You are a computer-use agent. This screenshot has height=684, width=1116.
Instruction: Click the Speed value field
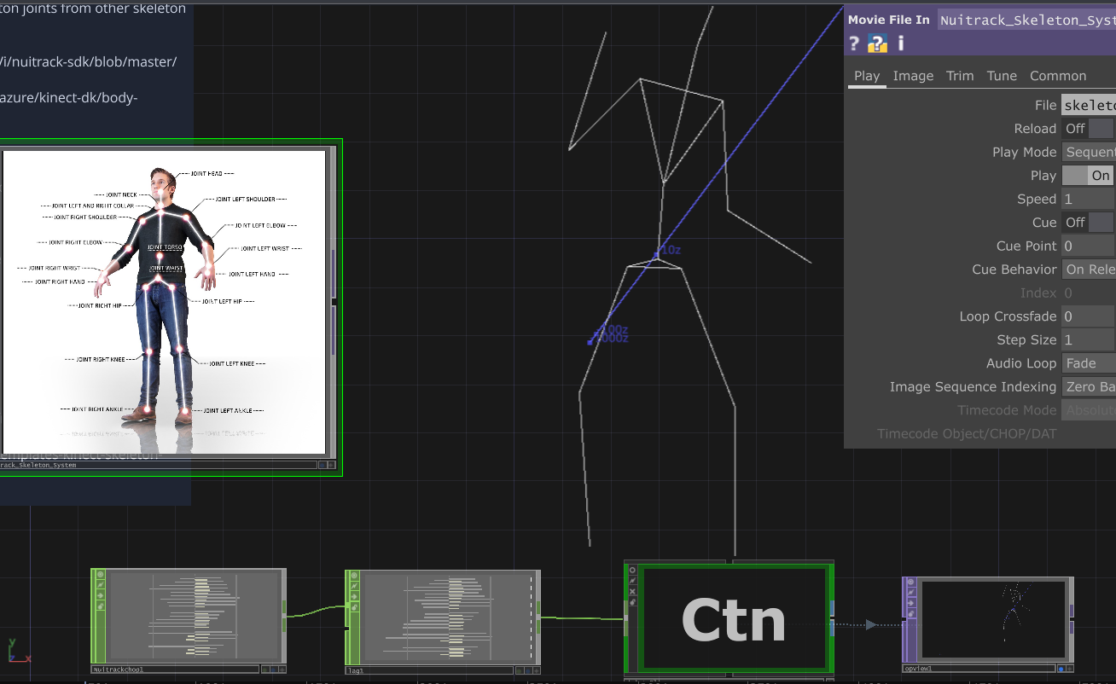click(x=1088, y=200)
